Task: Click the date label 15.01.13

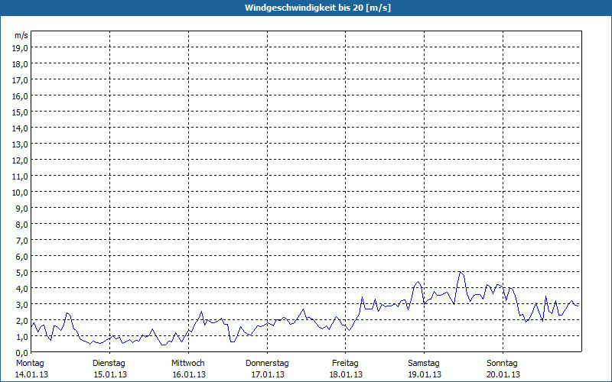Action: click(110, 374)
